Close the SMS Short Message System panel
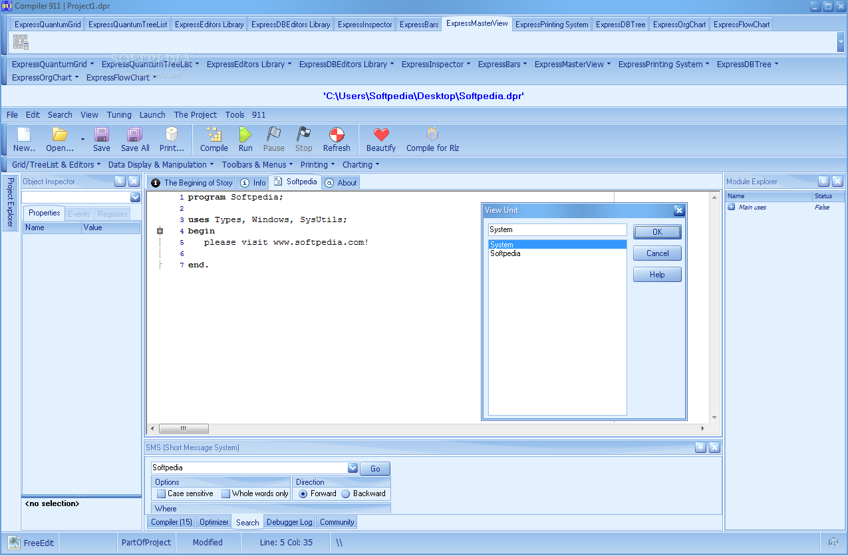The width and height of the screenshot is (848, 556). click(714, 448)
